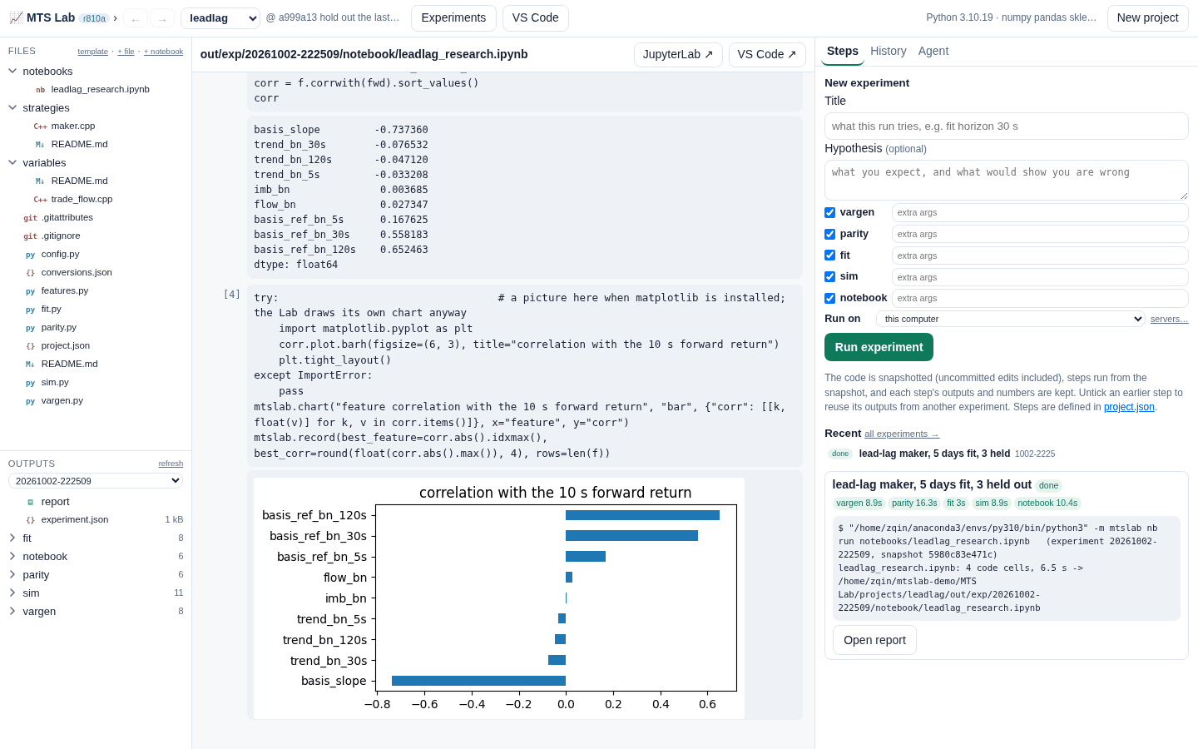Image resolution: width=1198 pixels, height=749 pixels.
Task: Click the C++ icon beside maker.cpp
Action: pyautogui.click(x=40, y=126)
